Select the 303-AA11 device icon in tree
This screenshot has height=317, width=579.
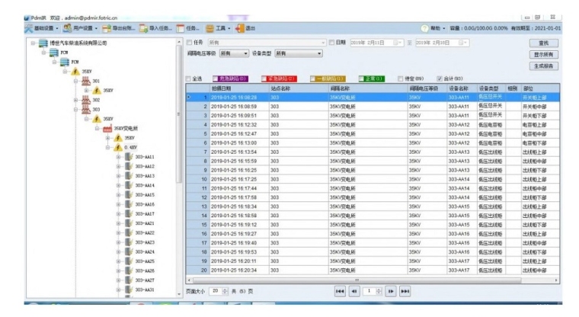(x=128, y=157)
